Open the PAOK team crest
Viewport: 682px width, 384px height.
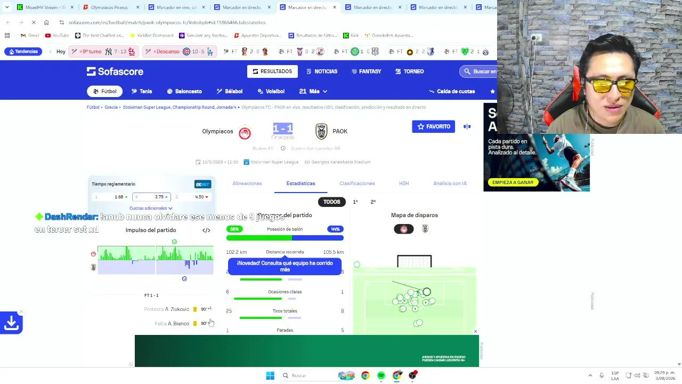click(321, 131)
